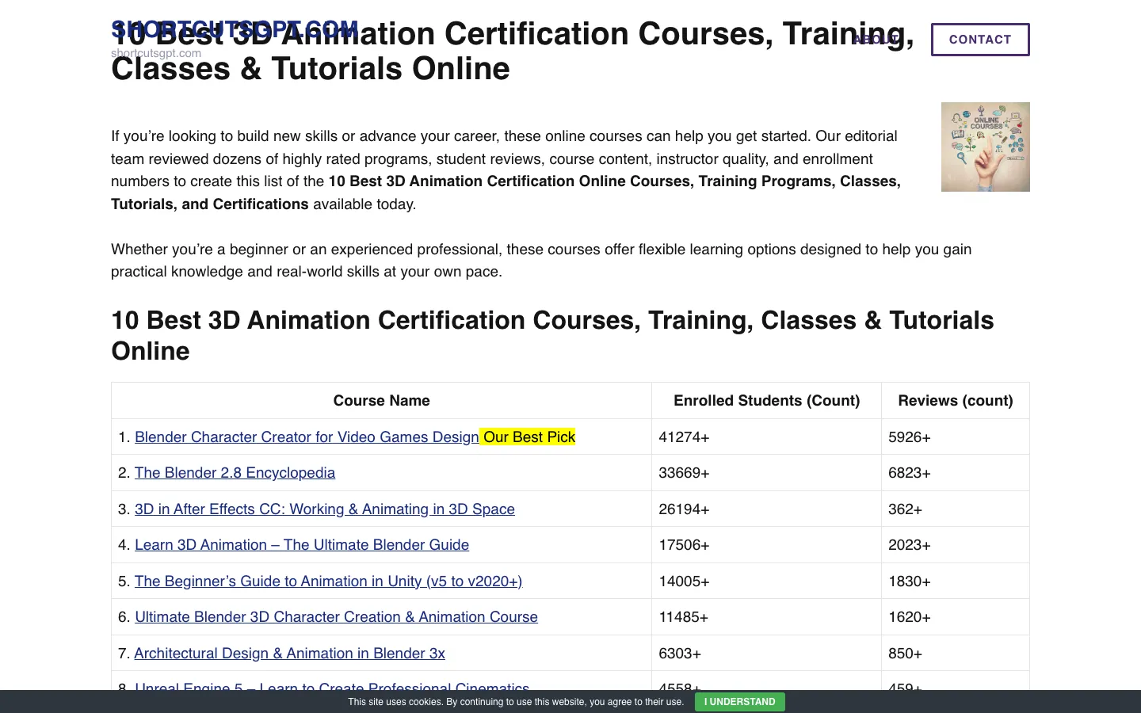Viewport: 1141px width, 713px height.
Task: Select the 33669+ enrolled students cell
Action: pyautogui.click(x=766, y=473)
